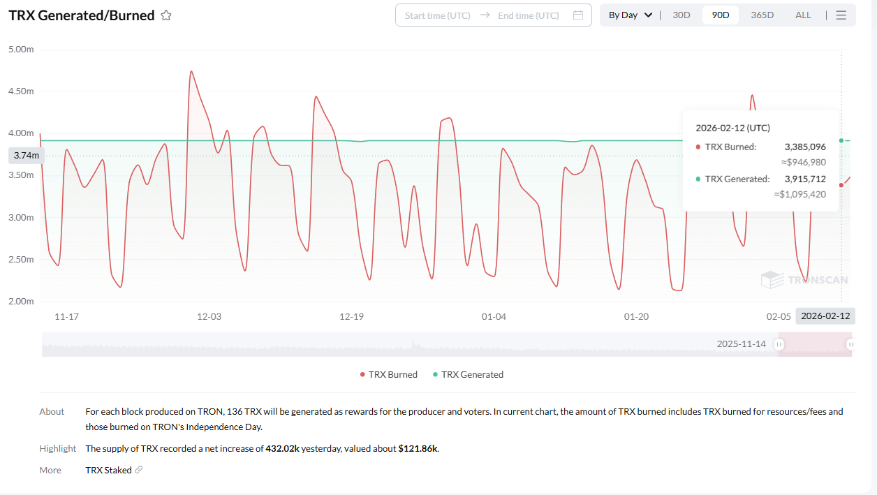
Task: Open the calendar date picker icon
Action: [x=577, y=15]
